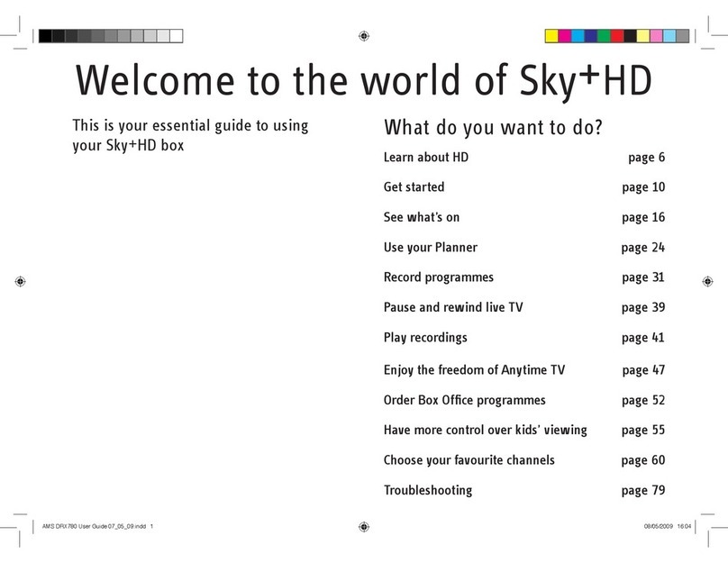Pick the pink swatch in the colour bar

656,36
